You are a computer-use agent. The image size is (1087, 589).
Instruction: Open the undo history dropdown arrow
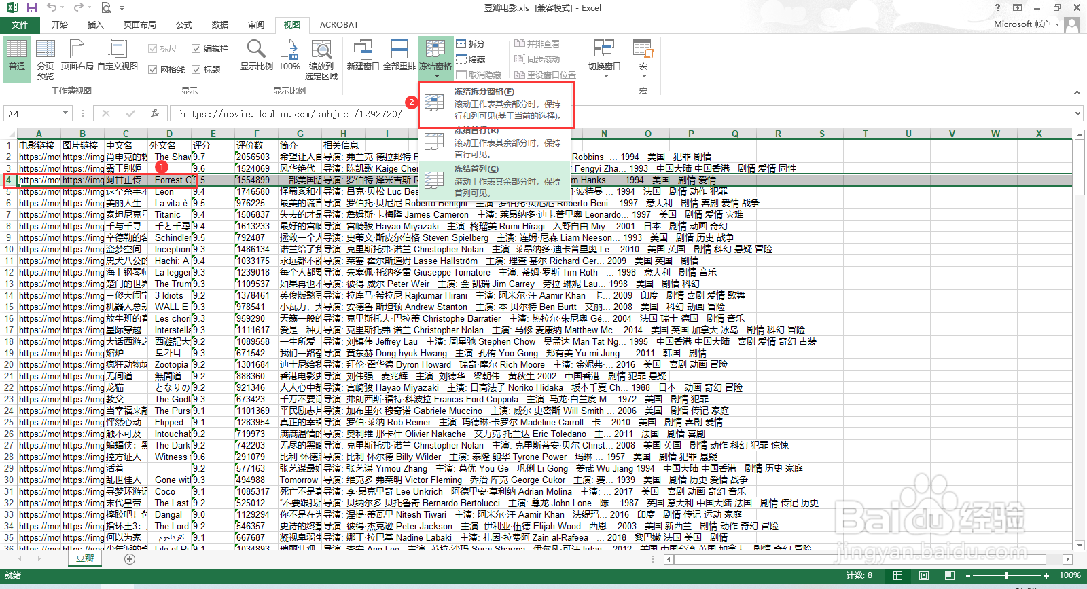click(x=63, y=7)
